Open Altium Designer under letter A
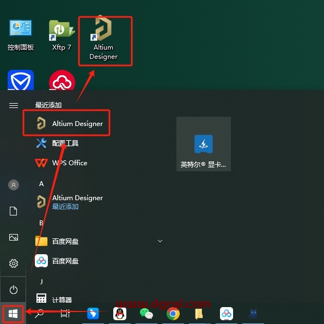Image resolution: width=324 pixels, height=324 pixels. (x=70, y=202)
